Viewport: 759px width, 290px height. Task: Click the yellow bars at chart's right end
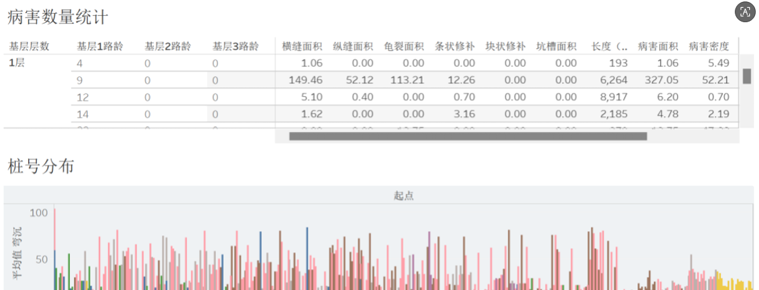[734, 282]
